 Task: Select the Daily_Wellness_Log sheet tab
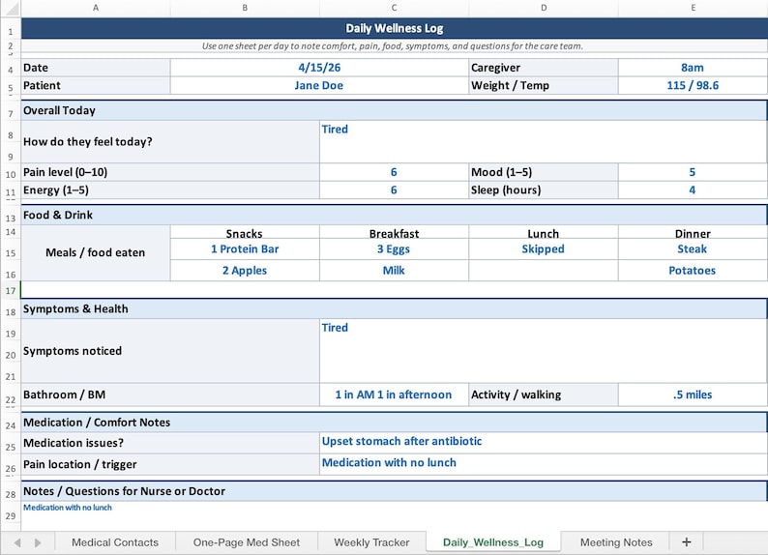tap(493, 542)
